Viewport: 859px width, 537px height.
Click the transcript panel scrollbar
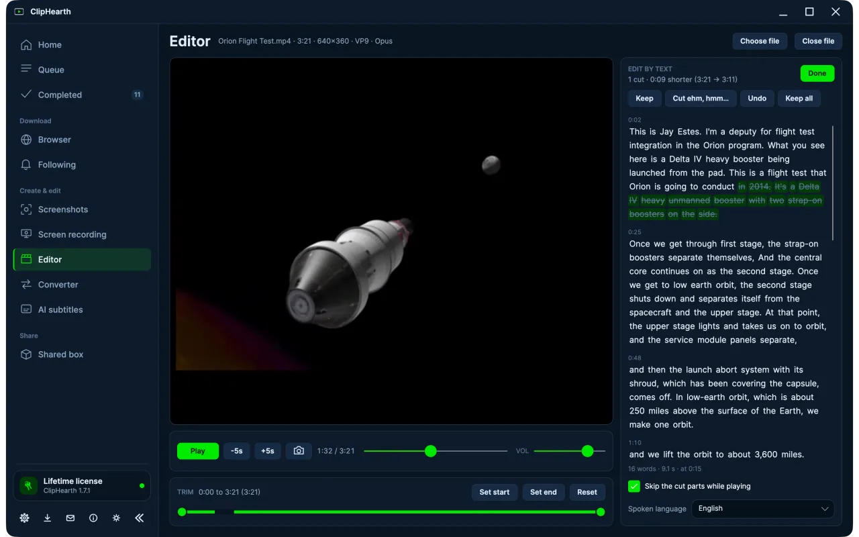[x=833, y=183]
